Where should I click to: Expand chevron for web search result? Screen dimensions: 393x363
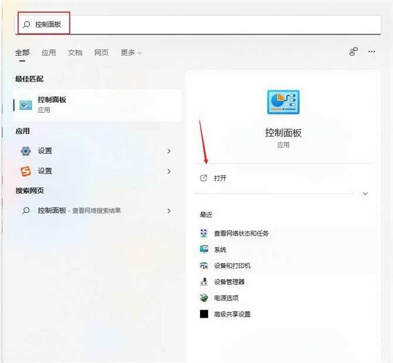click(x=169, y=211)
